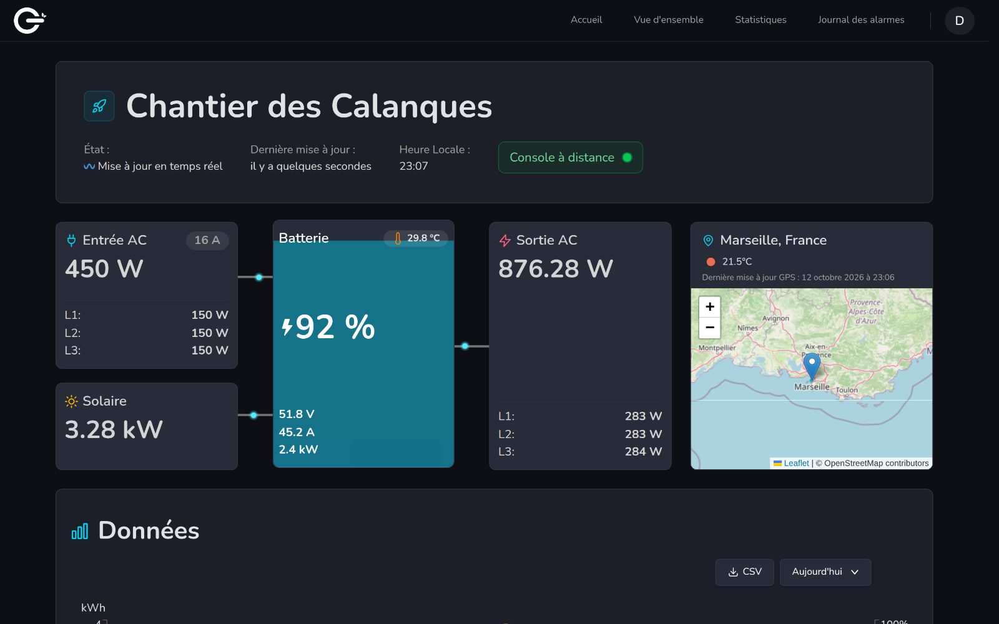Click the 16 A badge on Entrée AC
This screenshot has height=624, width=999.
tap(207, 240)
